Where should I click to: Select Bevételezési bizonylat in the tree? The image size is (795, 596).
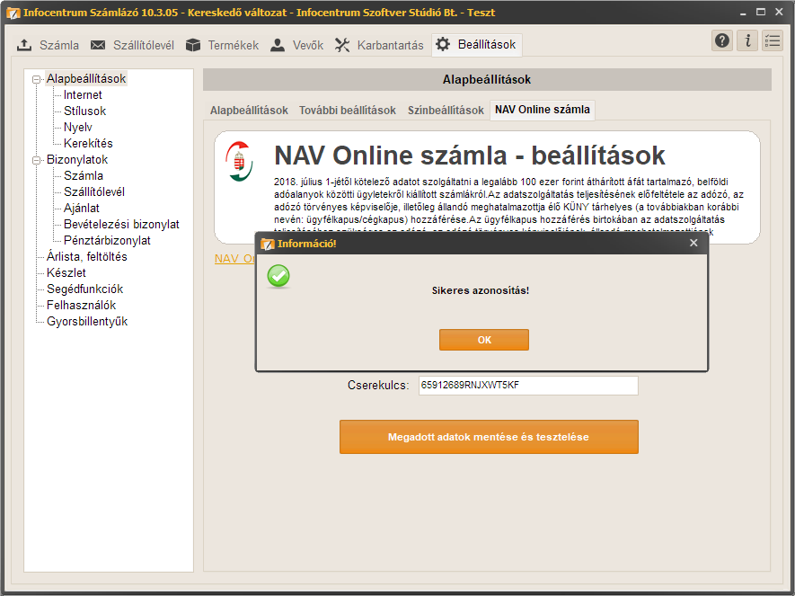pyautogui.click(x=121, y=225)
